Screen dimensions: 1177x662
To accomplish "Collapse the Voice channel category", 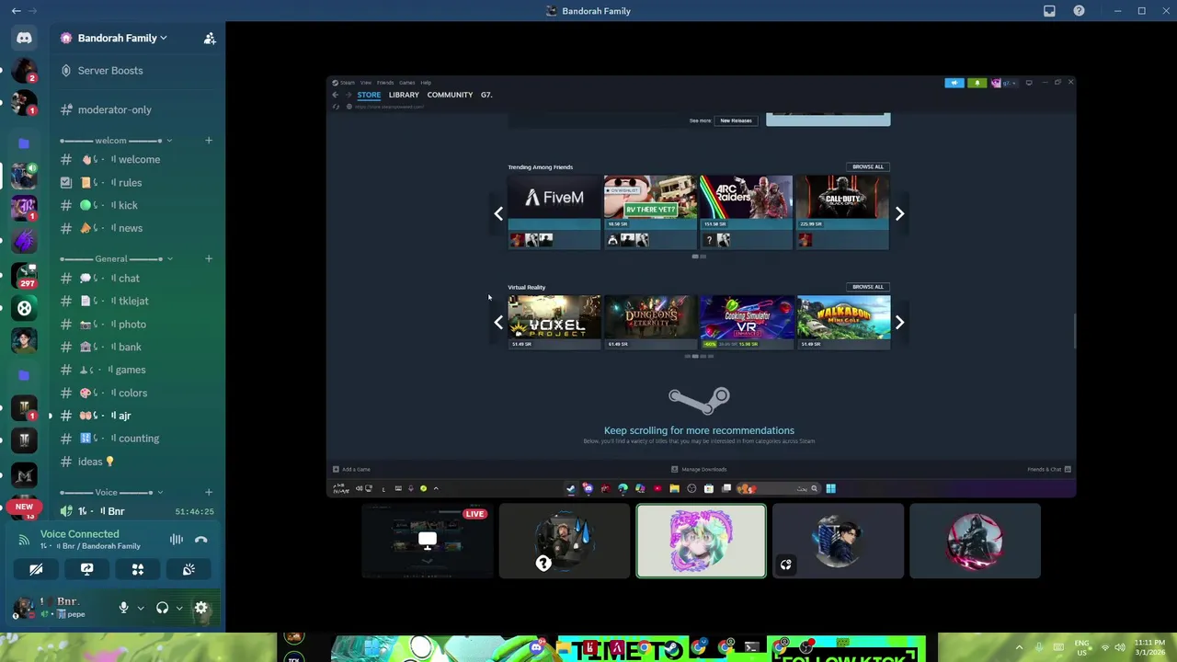I will click(x=111, y=493).
